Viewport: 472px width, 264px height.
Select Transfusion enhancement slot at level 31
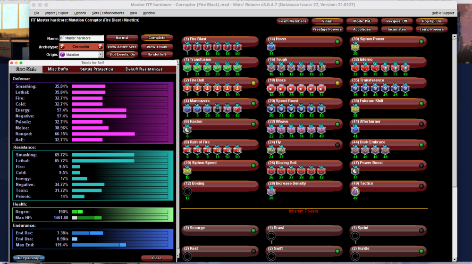(x=197, y=68)
